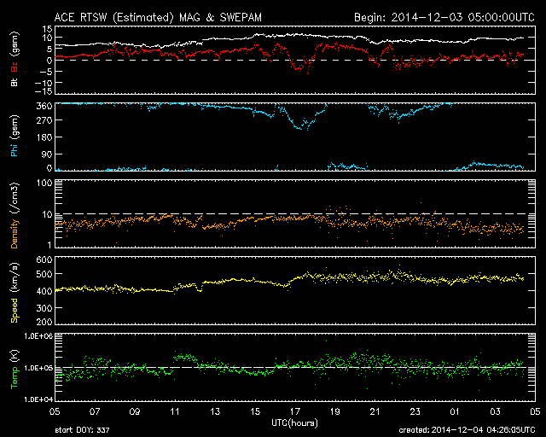Select the green Temp (K) axis label
The height and width of the screenshot is (437, 546).
click(x=14, y=369)
